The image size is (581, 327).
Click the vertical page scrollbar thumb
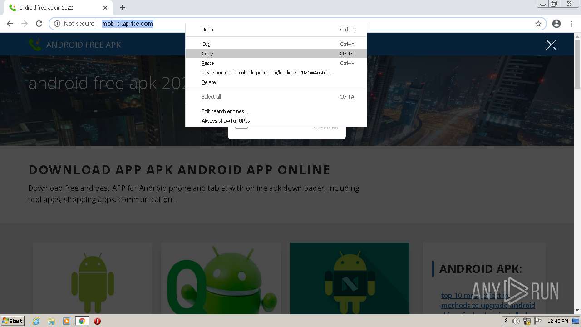tap(577, 64)
